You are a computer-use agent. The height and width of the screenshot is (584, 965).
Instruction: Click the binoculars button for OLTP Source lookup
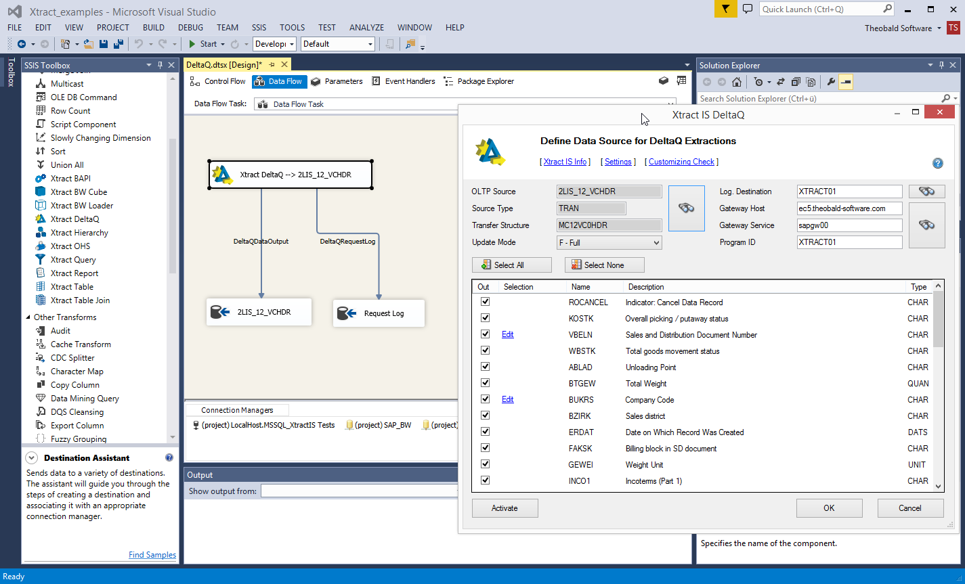click(x=687, y=208)
